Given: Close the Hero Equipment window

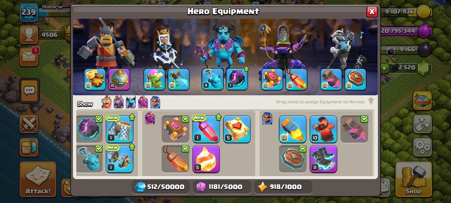Looking at the screenshot, I should [372, 12].
